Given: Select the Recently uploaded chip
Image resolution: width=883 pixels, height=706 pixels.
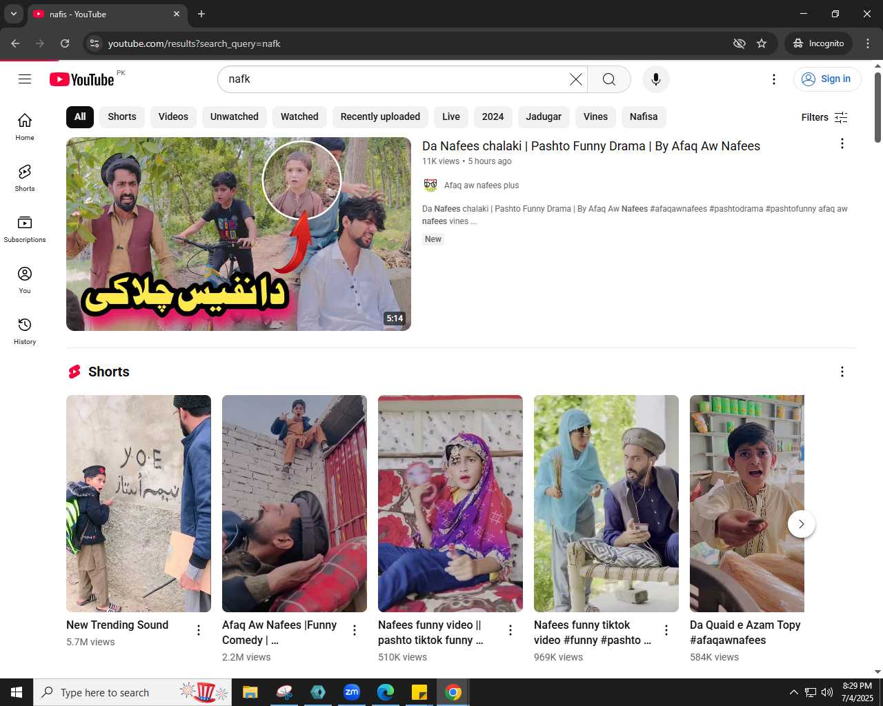Looking at the screenshot, I should click(380, 117).
